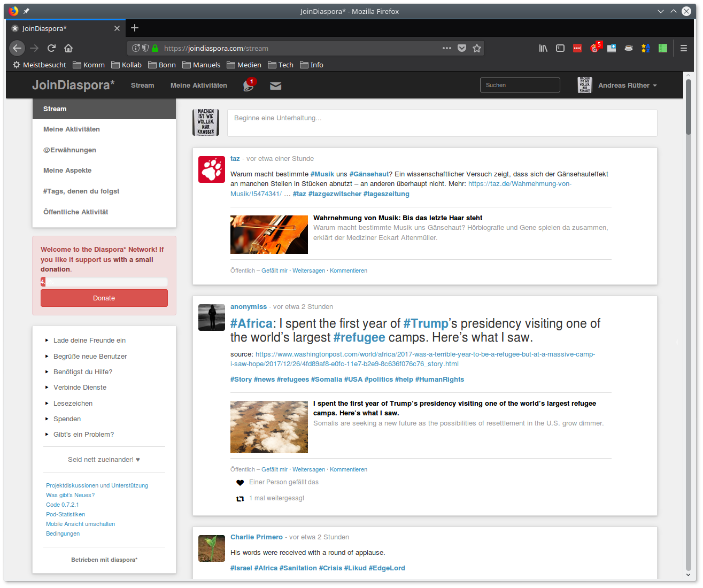The width and height of the screenshot is (703, 588).
Task: Open the messages envelope icon
Action: pos(275,86)
